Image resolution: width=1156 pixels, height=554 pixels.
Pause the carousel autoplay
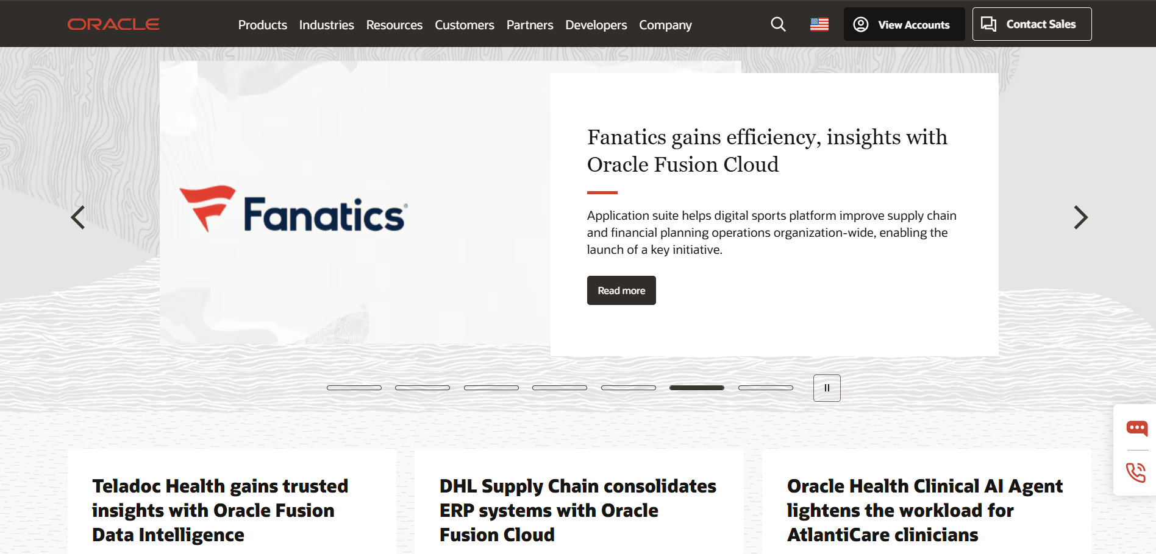827,388
